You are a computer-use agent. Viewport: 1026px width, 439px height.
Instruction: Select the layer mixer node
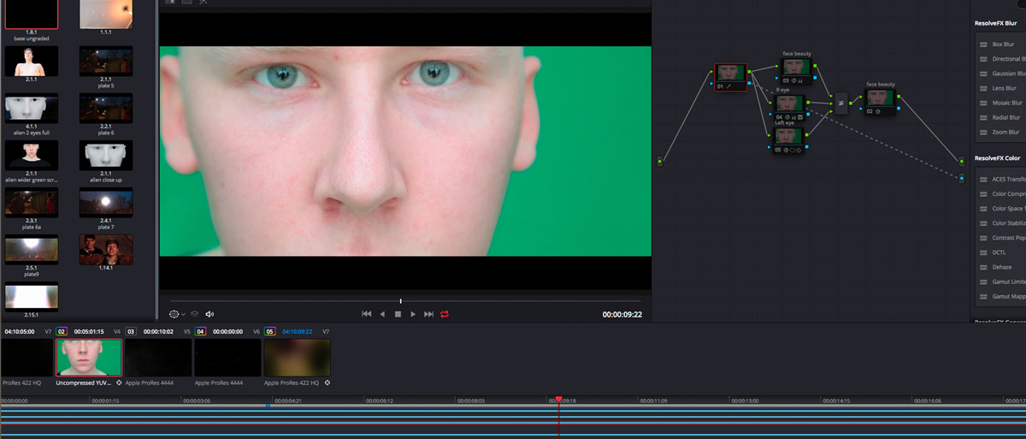[840, 104]
